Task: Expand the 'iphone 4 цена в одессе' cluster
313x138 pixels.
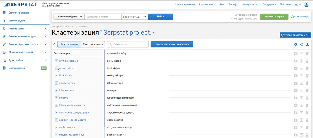Action: (x=57, y=105)
